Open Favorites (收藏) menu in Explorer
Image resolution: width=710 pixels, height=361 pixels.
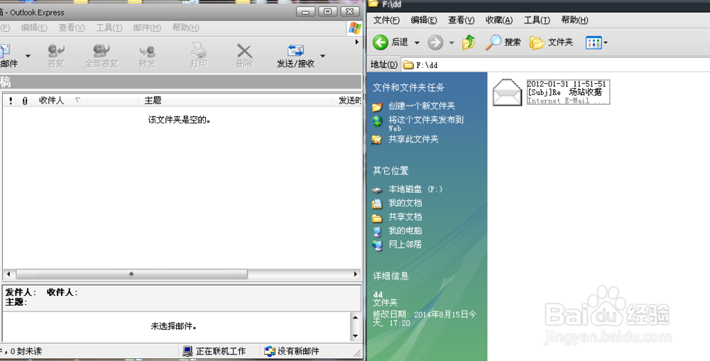(499, 20)
